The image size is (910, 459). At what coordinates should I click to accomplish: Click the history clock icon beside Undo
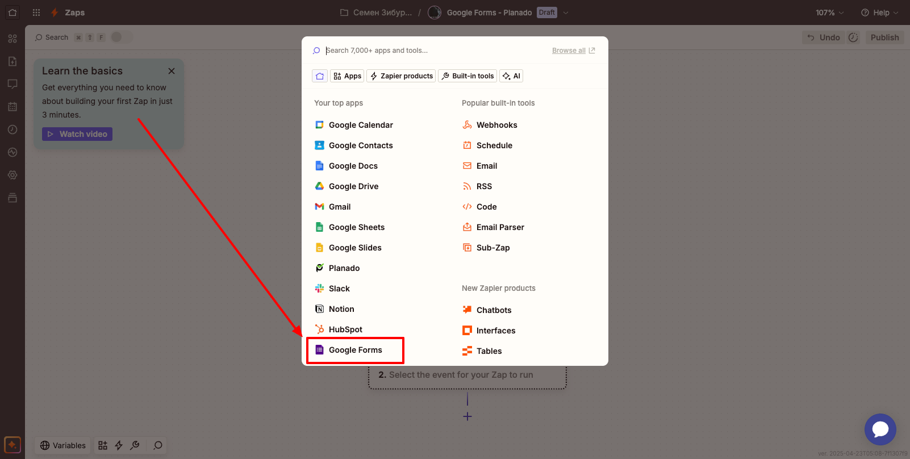pyautogui.click(x=853, y=37)
